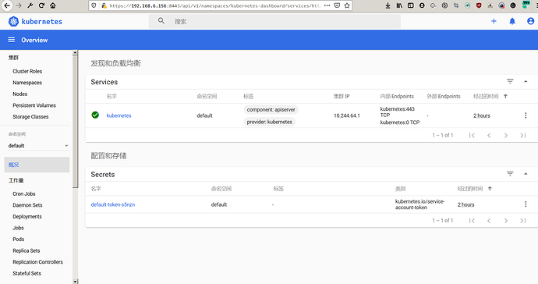Open the default-token-s5nzn secret link
The image size is (538, 284).
click(113, 204)
